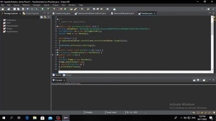The image size is (216, 121).
Task: Open File Explorer from taskbar
Action: pyautogui.click(x=35, y=118)
